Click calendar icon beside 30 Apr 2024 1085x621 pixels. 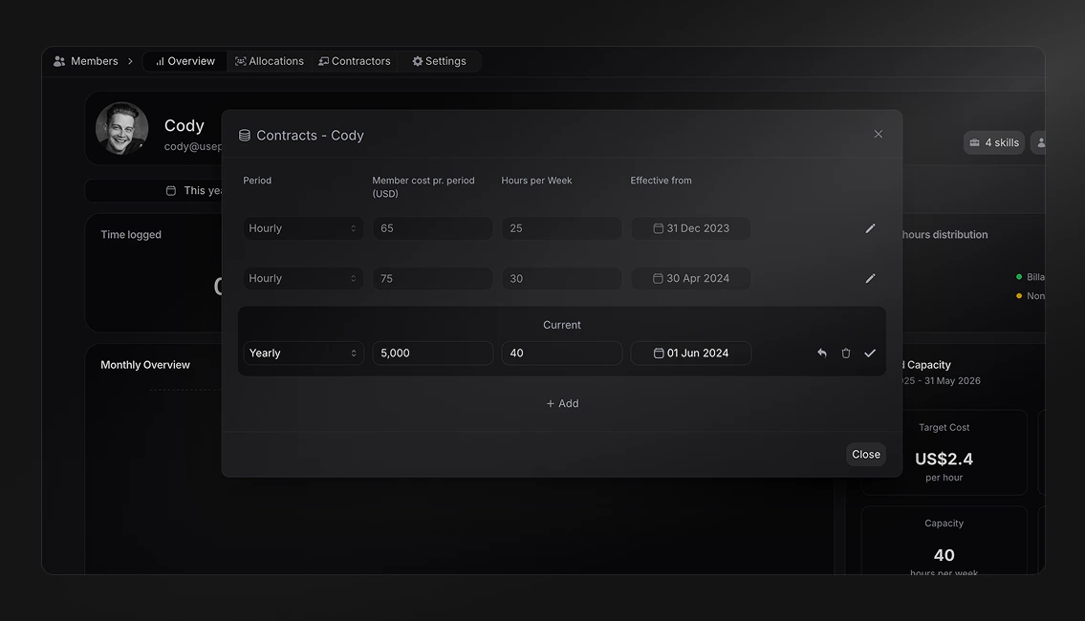point(658,278)
